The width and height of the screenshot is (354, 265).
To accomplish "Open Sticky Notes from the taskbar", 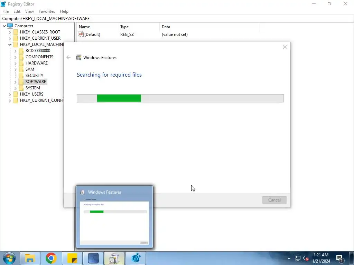I will pyautogui.click(x=72, y=258).
